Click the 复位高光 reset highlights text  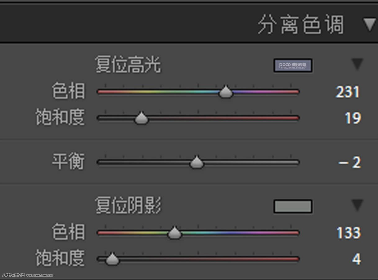point(128,64)
